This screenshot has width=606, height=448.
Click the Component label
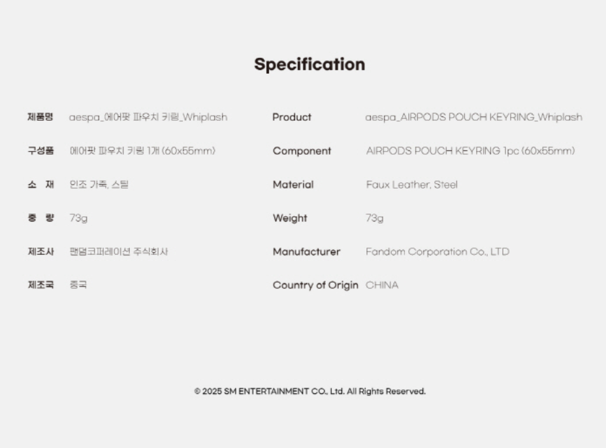coord(302,151)
